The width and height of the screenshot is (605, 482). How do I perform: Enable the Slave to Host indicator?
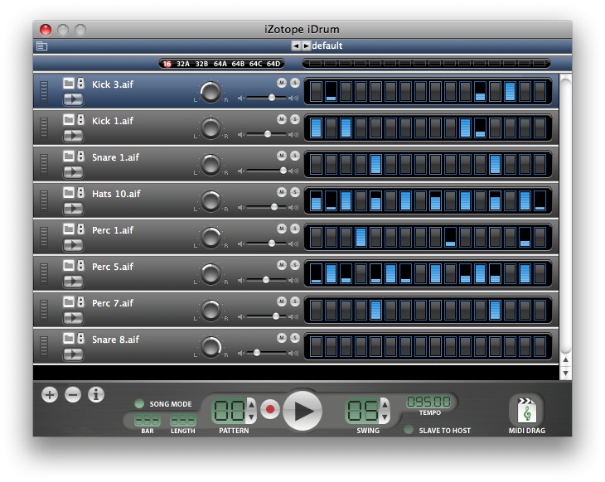pyautogui.click(x=409, y=430)
